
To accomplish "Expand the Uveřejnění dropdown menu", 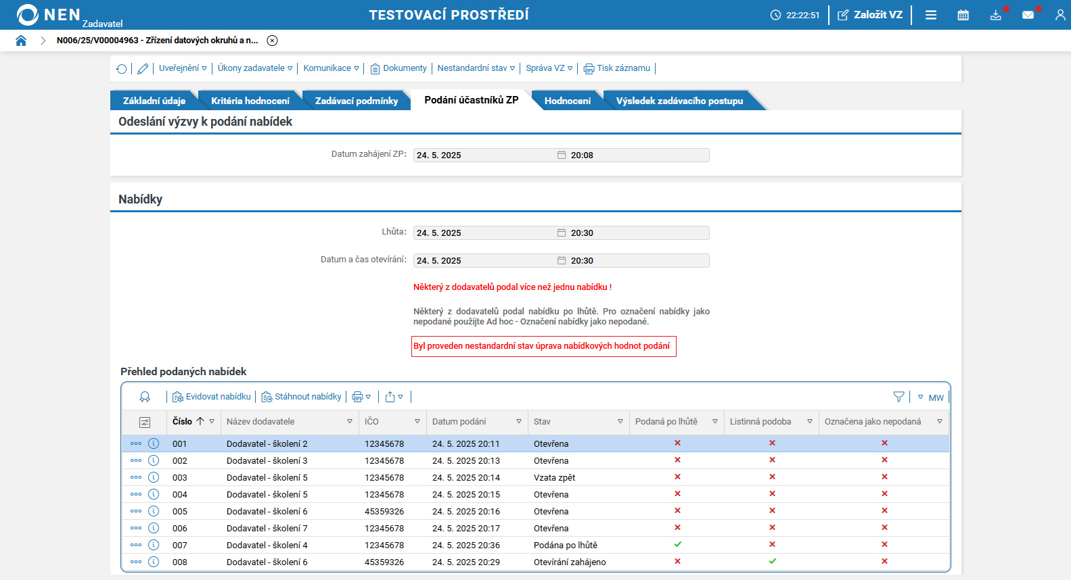I will point(183,68).
